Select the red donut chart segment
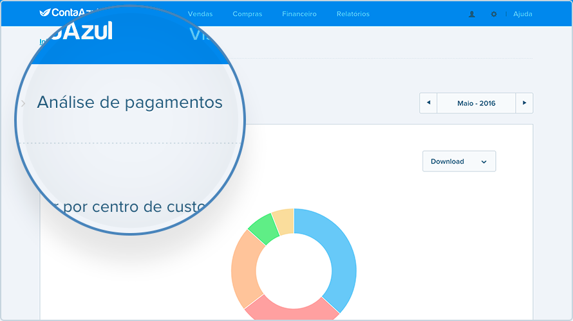 click(292, 308)
